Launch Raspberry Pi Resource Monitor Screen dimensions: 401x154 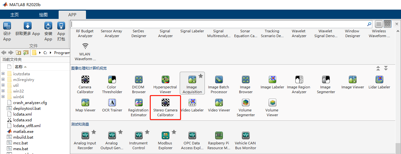pyautogui.click(x=219, y=140)
